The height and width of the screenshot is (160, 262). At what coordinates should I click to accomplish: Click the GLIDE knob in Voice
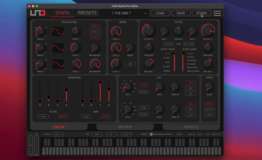click(209, 87)
